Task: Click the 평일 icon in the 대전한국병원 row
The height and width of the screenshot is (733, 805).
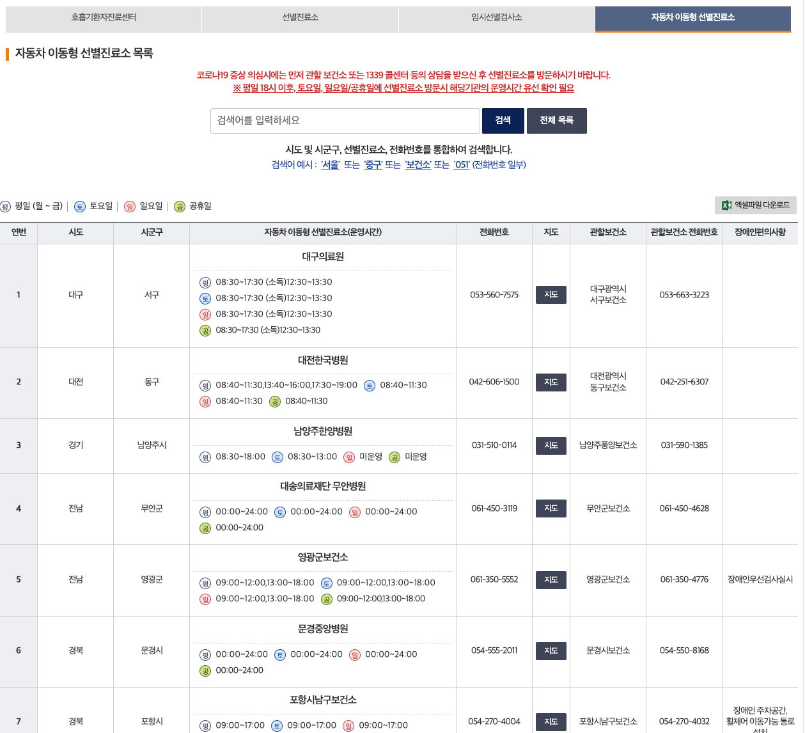Action: (x=205, y=386)
